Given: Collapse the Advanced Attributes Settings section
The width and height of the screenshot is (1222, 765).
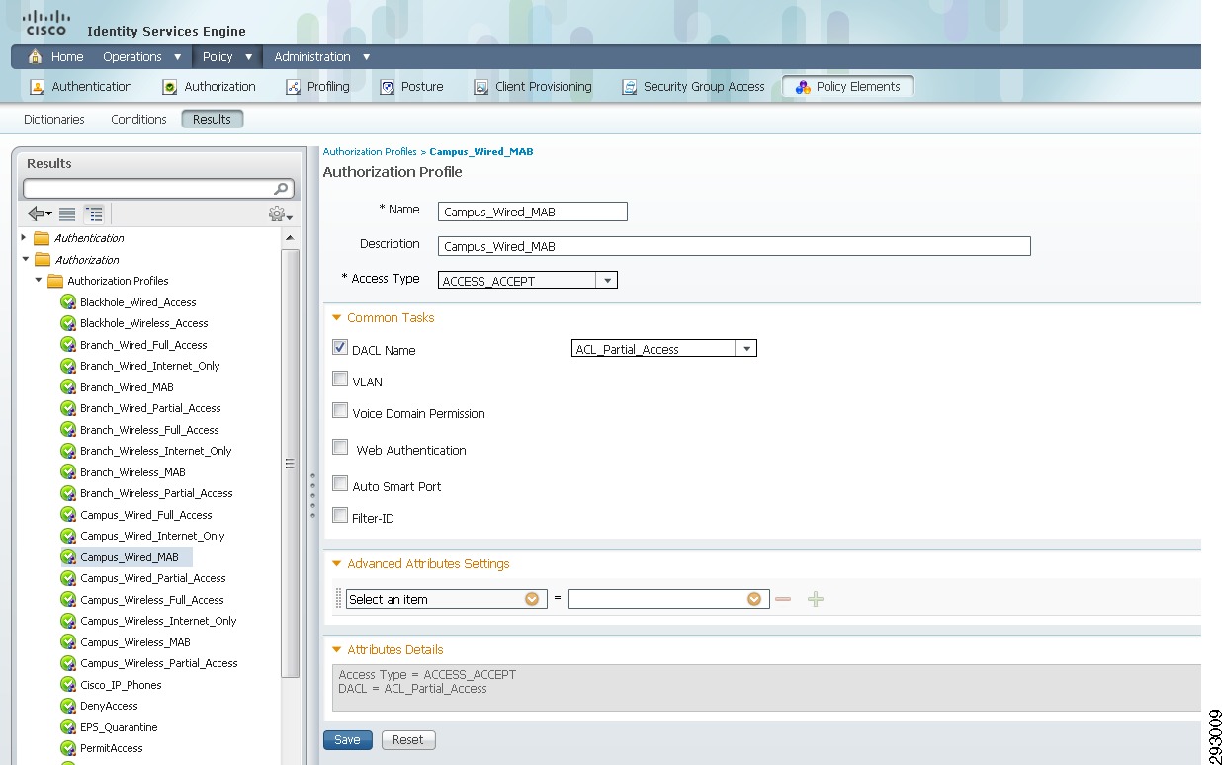Looking at the screenshot, I should (x=337, y=564).
